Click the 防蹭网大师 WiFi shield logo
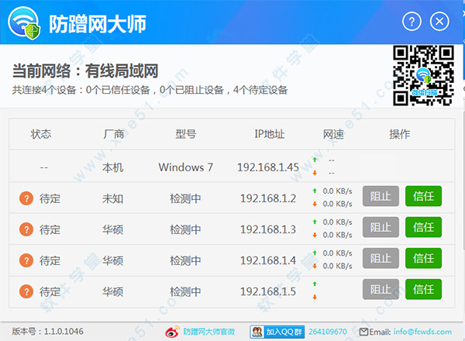 click(x=24, y=23)
